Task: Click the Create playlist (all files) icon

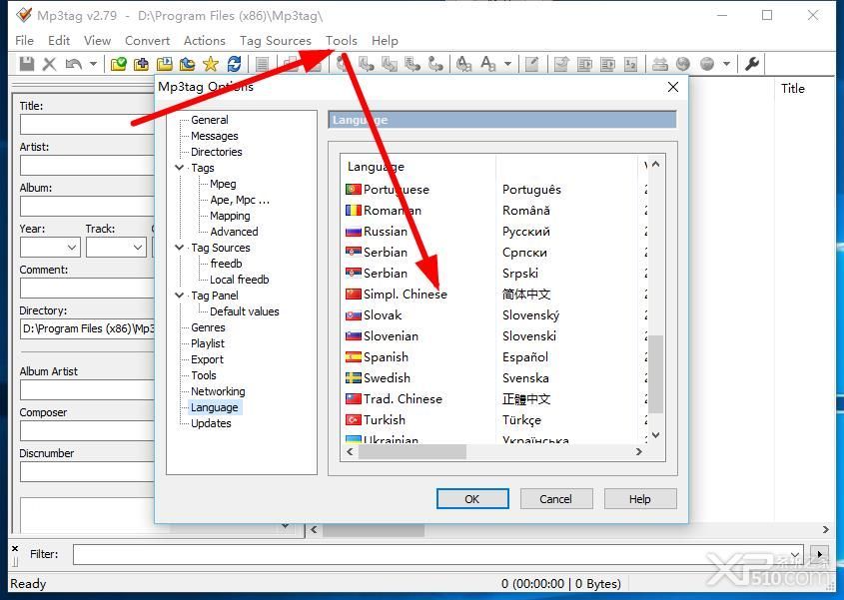Action: (x=584, y=64)
